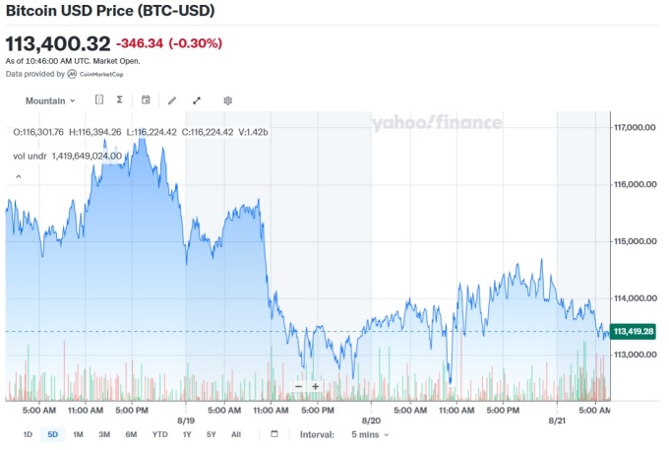Open the indicators sigma icon

[x=119, y=100]
